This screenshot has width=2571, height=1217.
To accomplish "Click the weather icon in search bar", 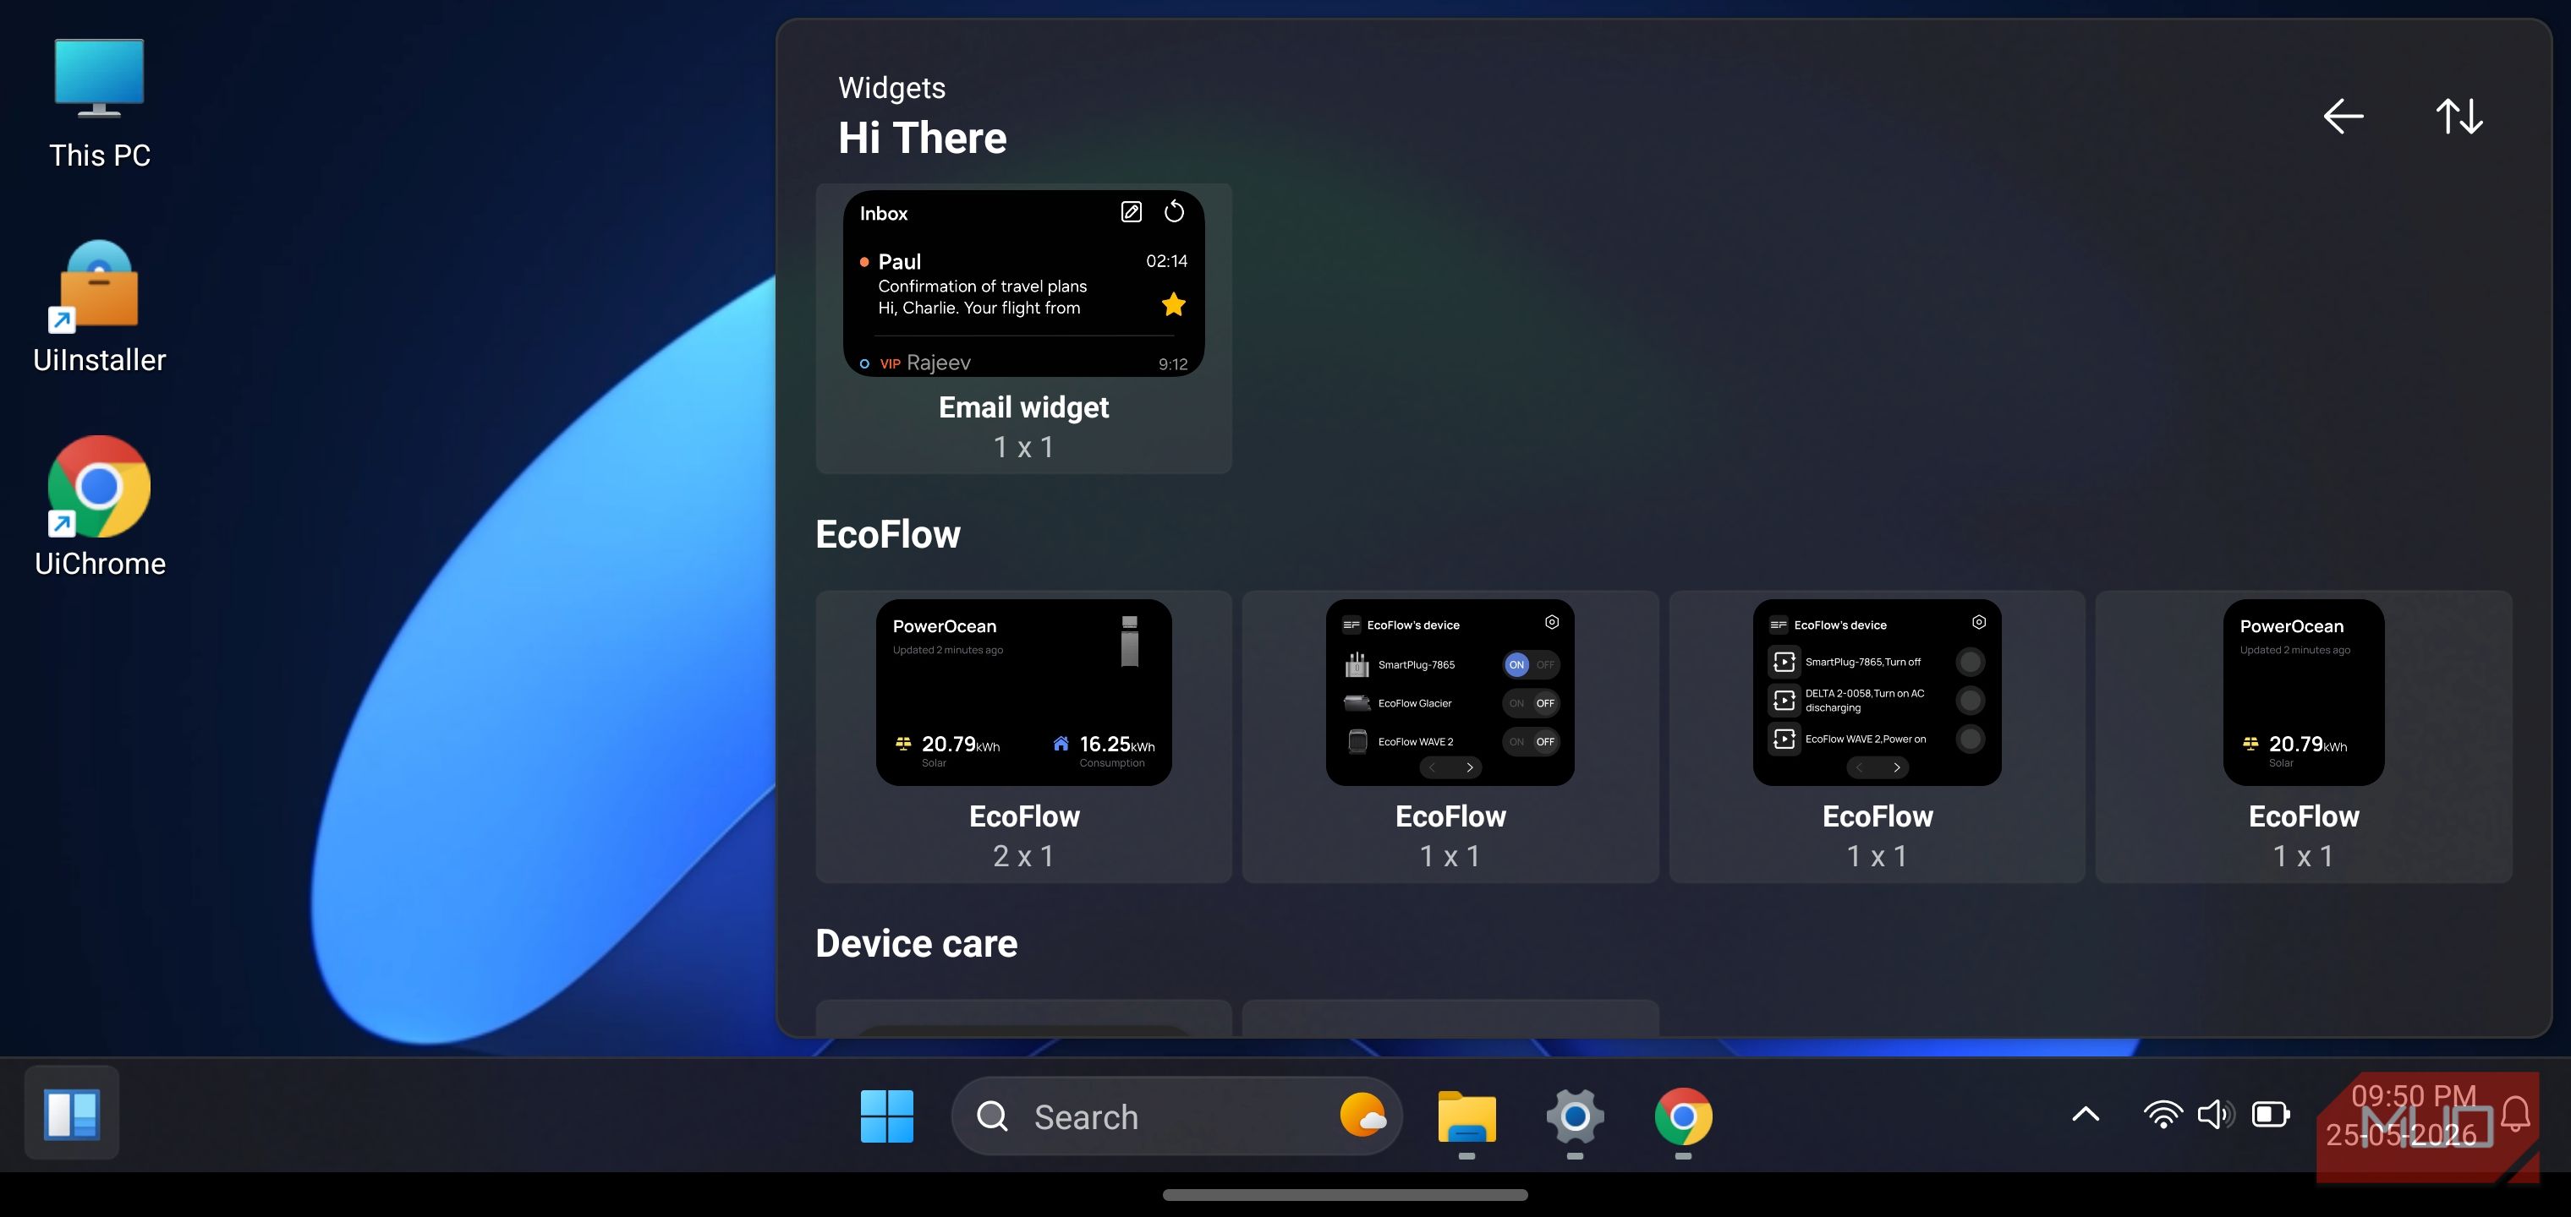I will click(1362, 1116).
